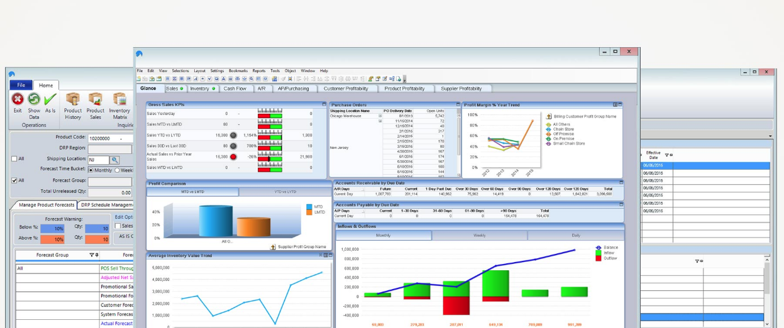Click the Billing Customer Profit Group Name cycle icon
This screenshot has height=328, width=784.
pos(549,116)
